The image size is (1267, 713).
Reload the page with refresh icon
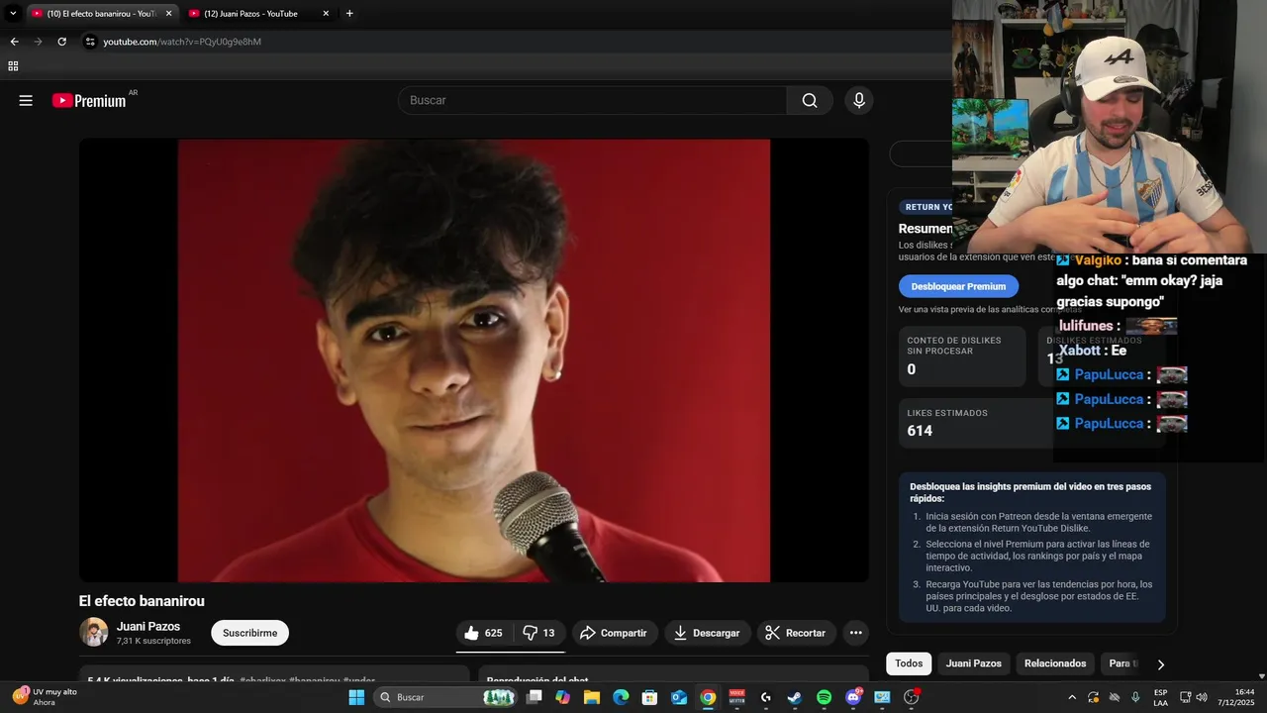pos(61,42)
